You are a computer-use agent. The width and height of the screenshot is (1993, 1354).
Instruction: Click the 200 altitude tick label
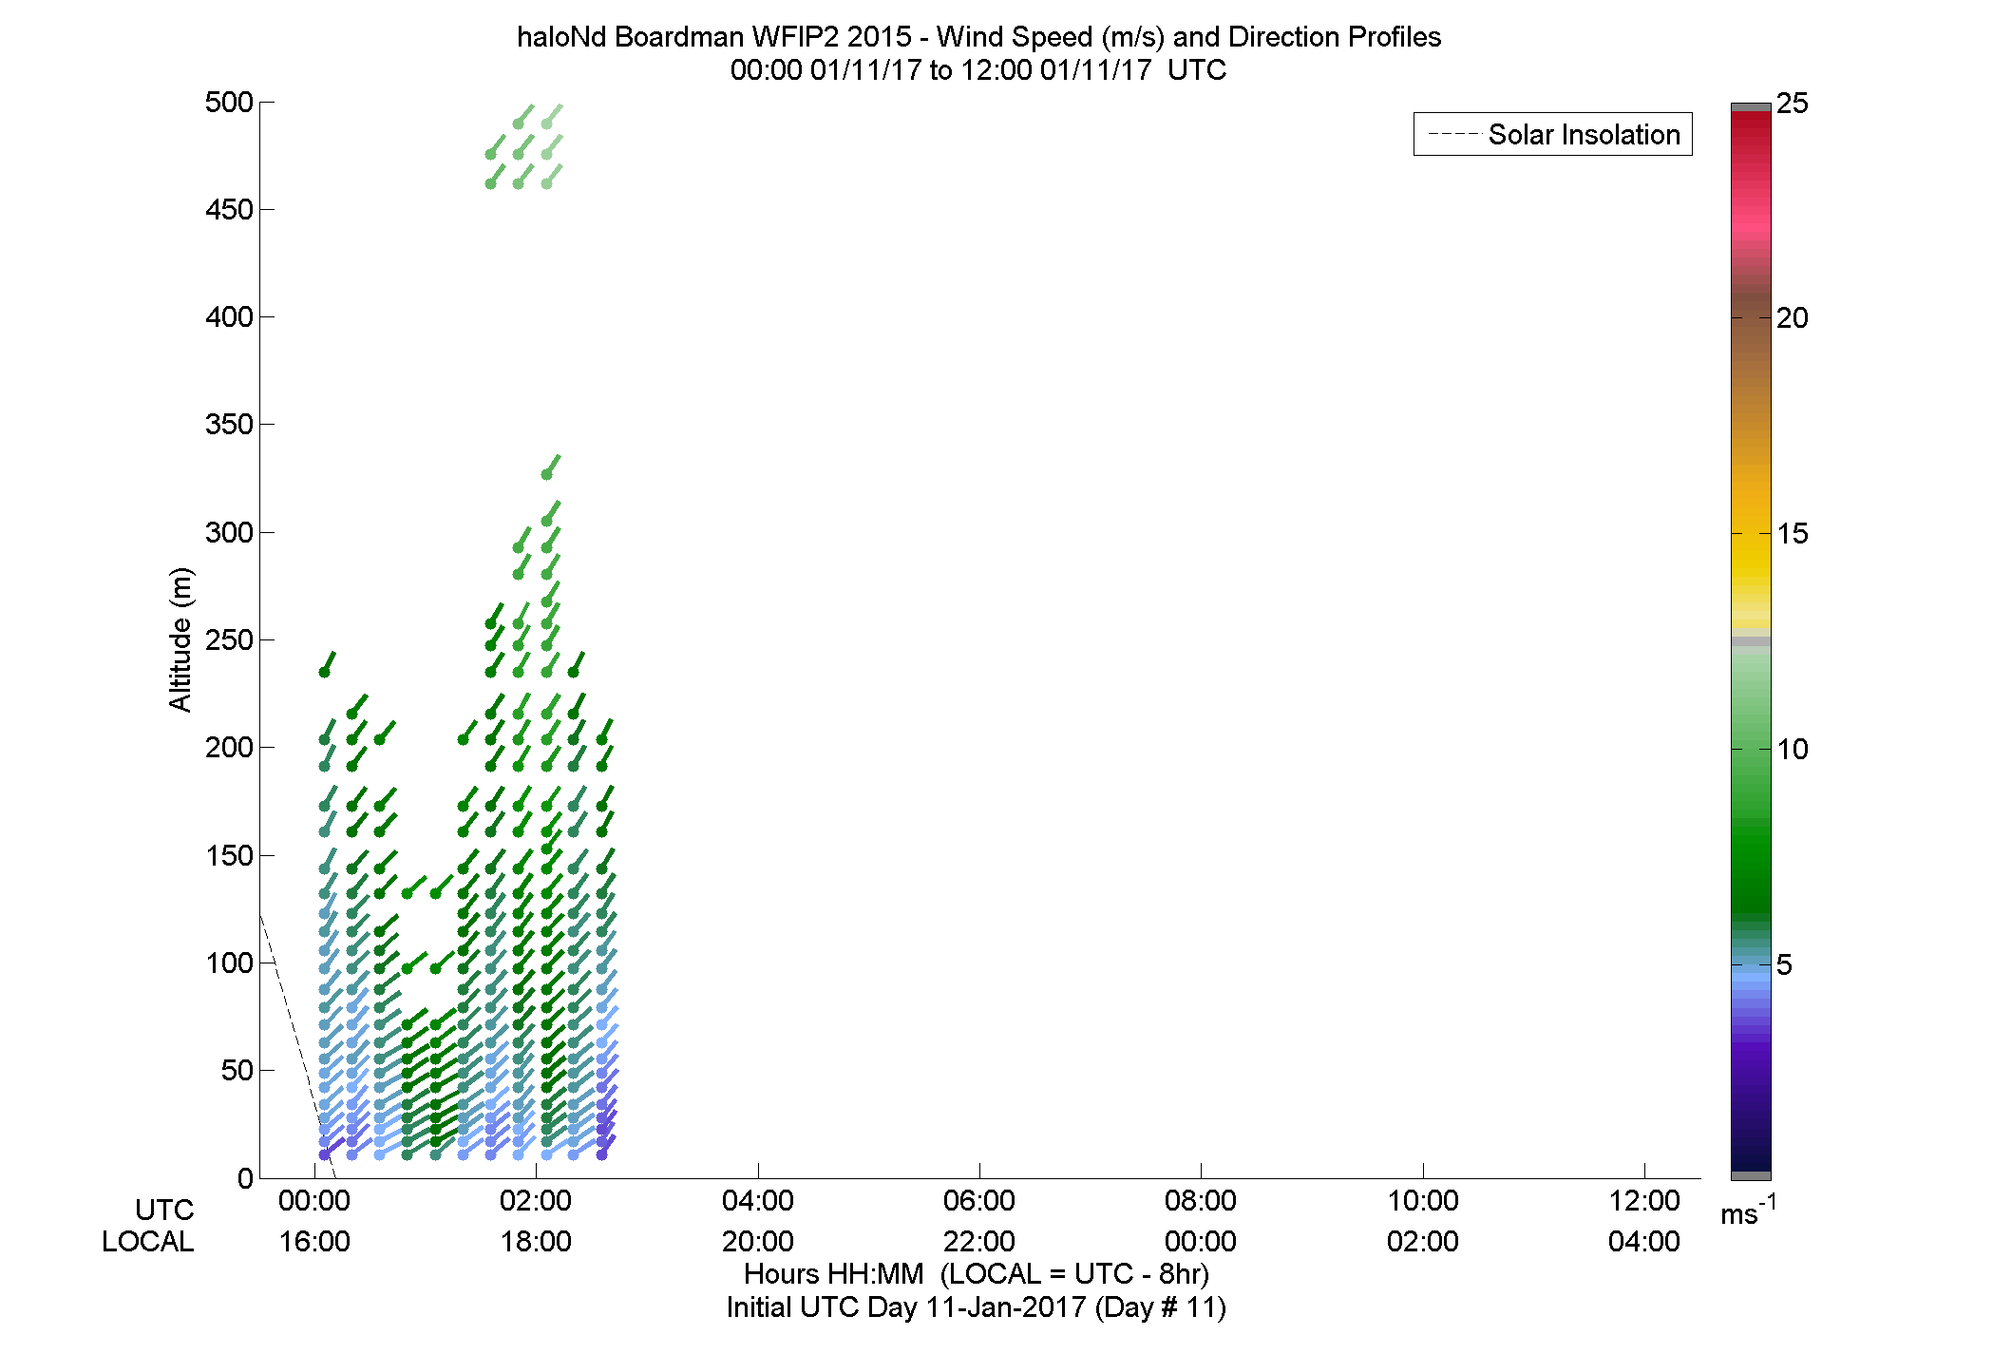pos(229,748)
